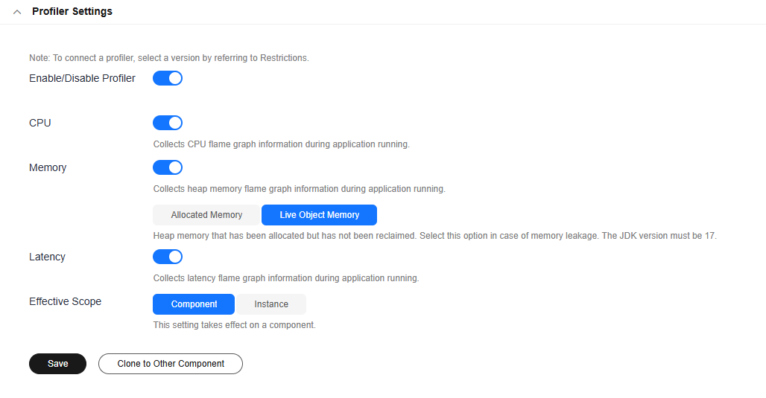Click the note about Restrictions

coord(169,57)
